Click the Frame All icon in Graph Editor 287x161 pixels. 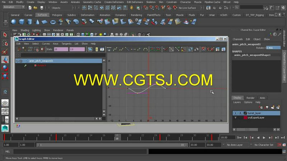click(x=90, y=49)
